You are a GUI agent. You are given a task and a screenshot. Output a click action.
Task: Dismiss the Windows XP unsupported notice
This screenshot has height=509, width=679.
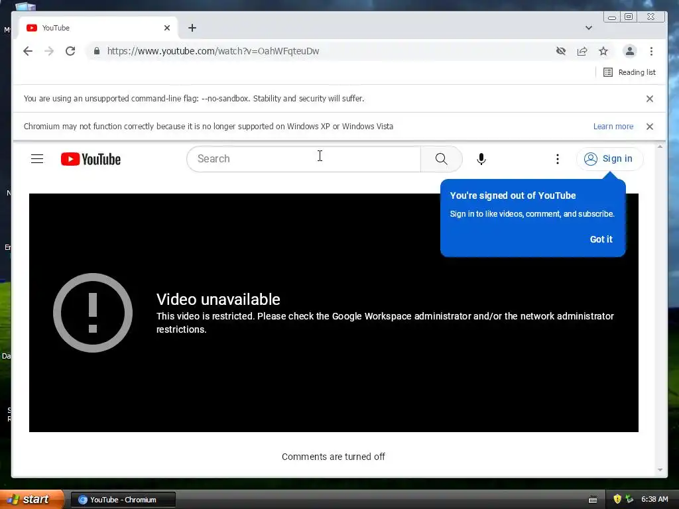[650, 127]
